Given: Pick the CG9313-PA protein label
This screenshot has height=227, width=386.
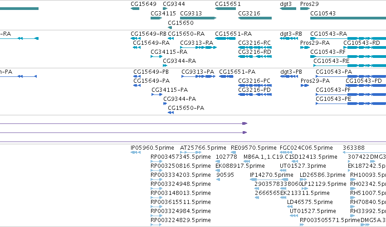Looking at the screenshot, I should pos(198,72).
